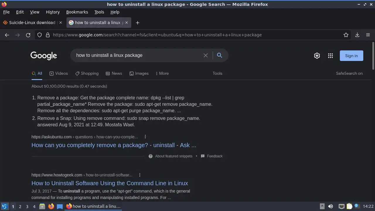Image resolution: width=375 pixels, height=211 pixels.
Task: Open the Edit menu
Action: pos(20,12)
